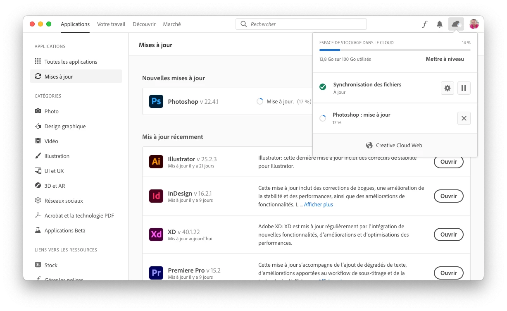The height and width of the screenshot is (311, 507).
Task: Open Acrobat et la technologie PDF category
Action: [x=76, y=215]
